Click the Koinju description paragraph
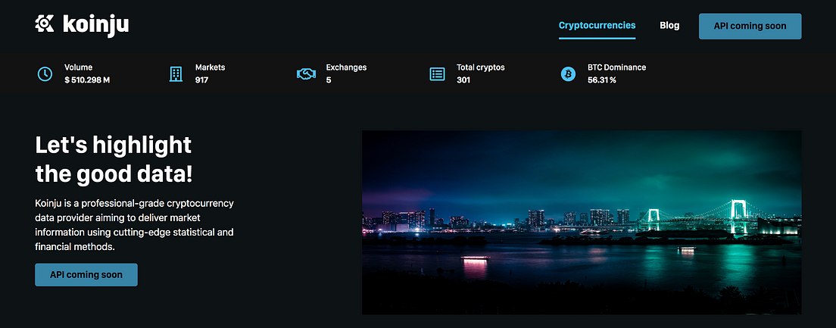This screenshot has width=836, height=328. coord(134,226)
